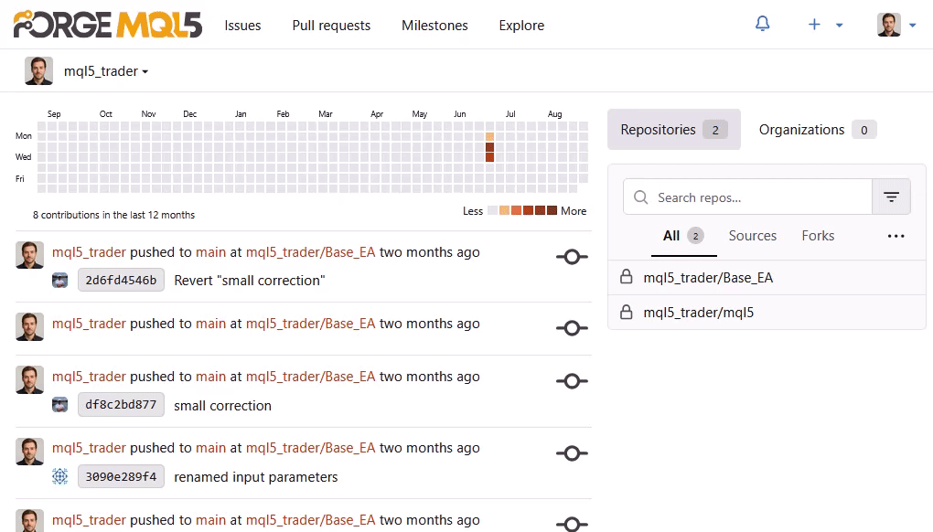Open commit 2d6fd4546b link

121,280
